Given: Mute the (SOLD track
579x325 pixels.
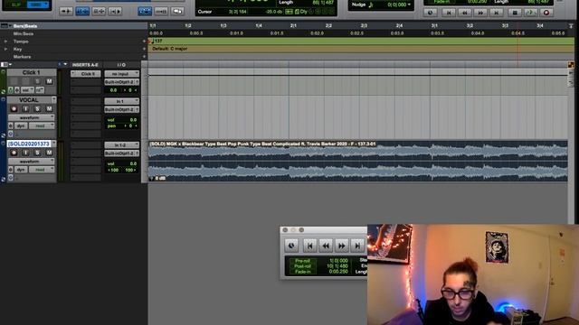Looking at the screenshot, I should click(x=49, y=153).
